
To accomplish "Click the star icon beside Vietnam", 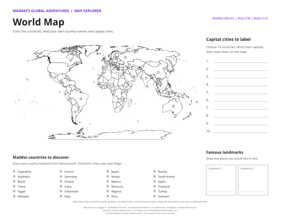I will point(155,196).
